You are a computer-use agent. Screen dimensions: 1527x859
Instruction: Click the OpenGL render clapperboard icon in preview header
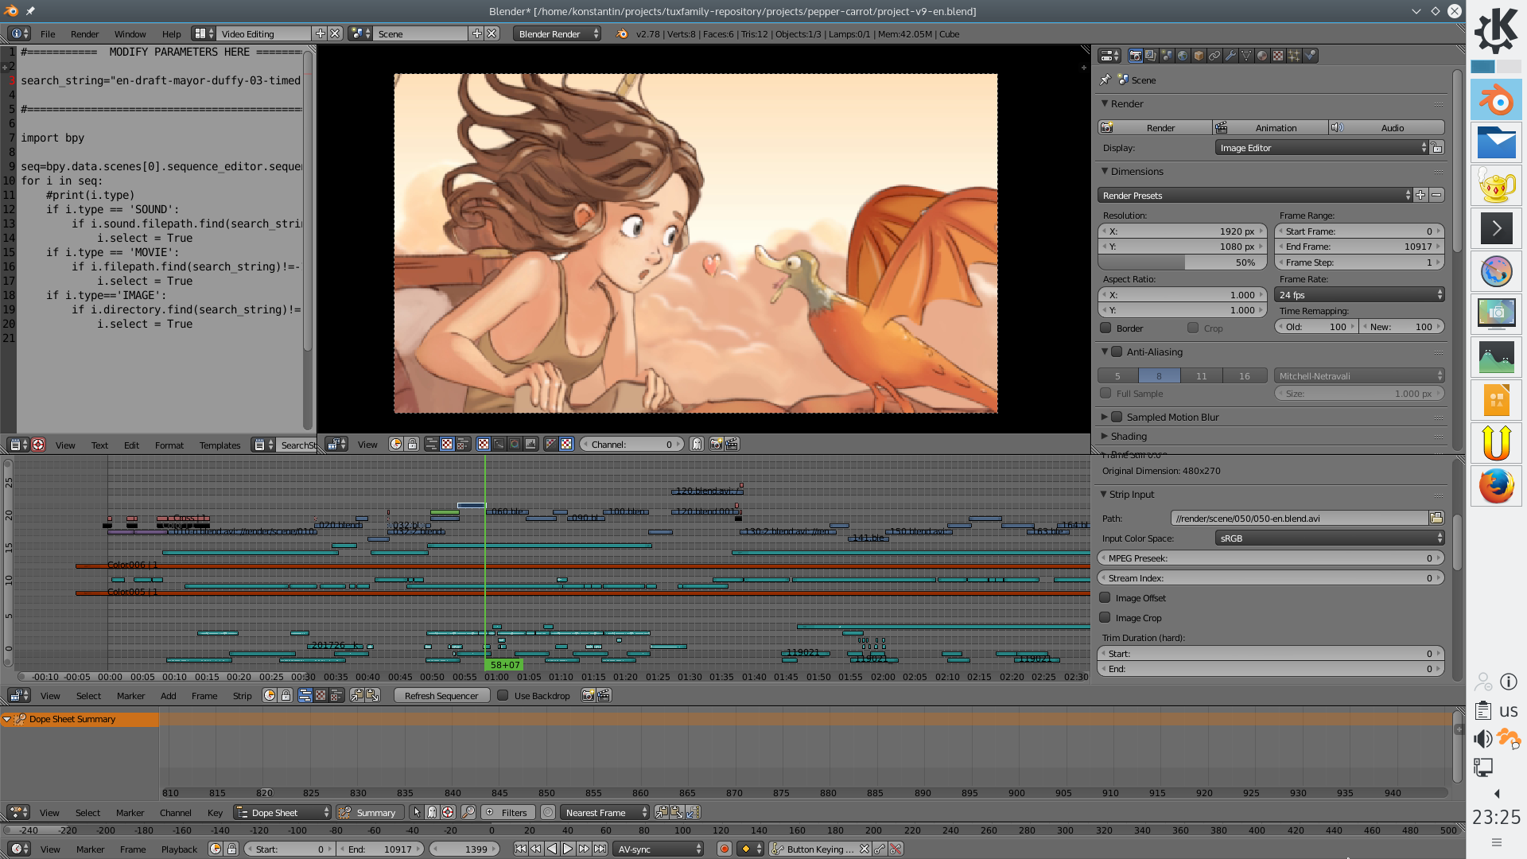tap(732, 444)
